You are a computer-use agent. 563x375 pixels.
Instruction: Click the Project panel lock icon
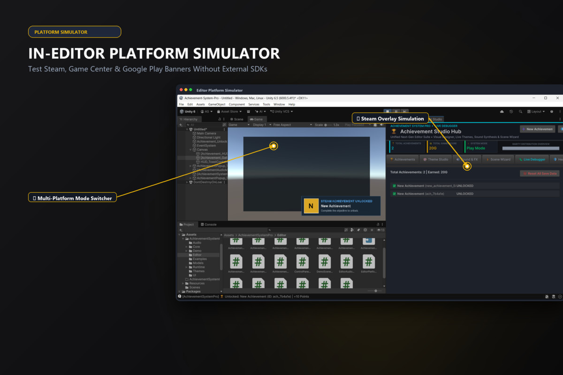[x=378, y=225]
